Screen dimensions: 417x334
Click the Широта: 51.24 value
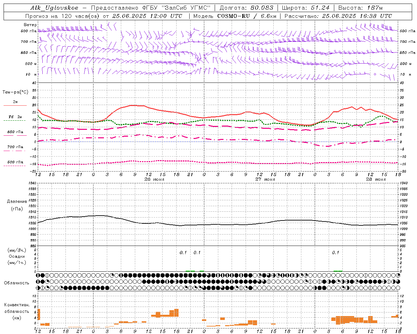306,8
